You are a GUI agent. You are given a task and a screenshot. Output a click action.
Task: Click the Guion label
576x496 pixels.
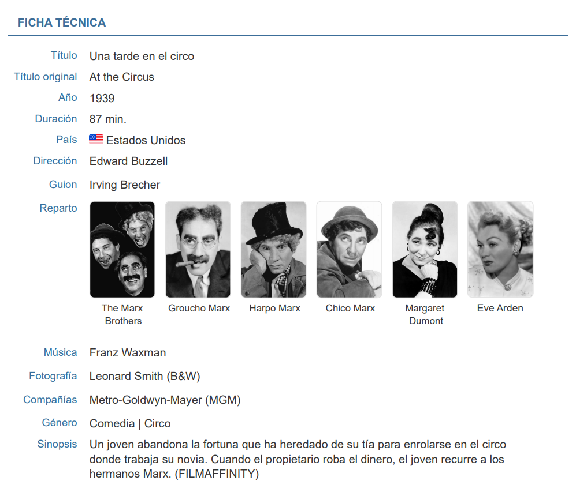point(63,185)
